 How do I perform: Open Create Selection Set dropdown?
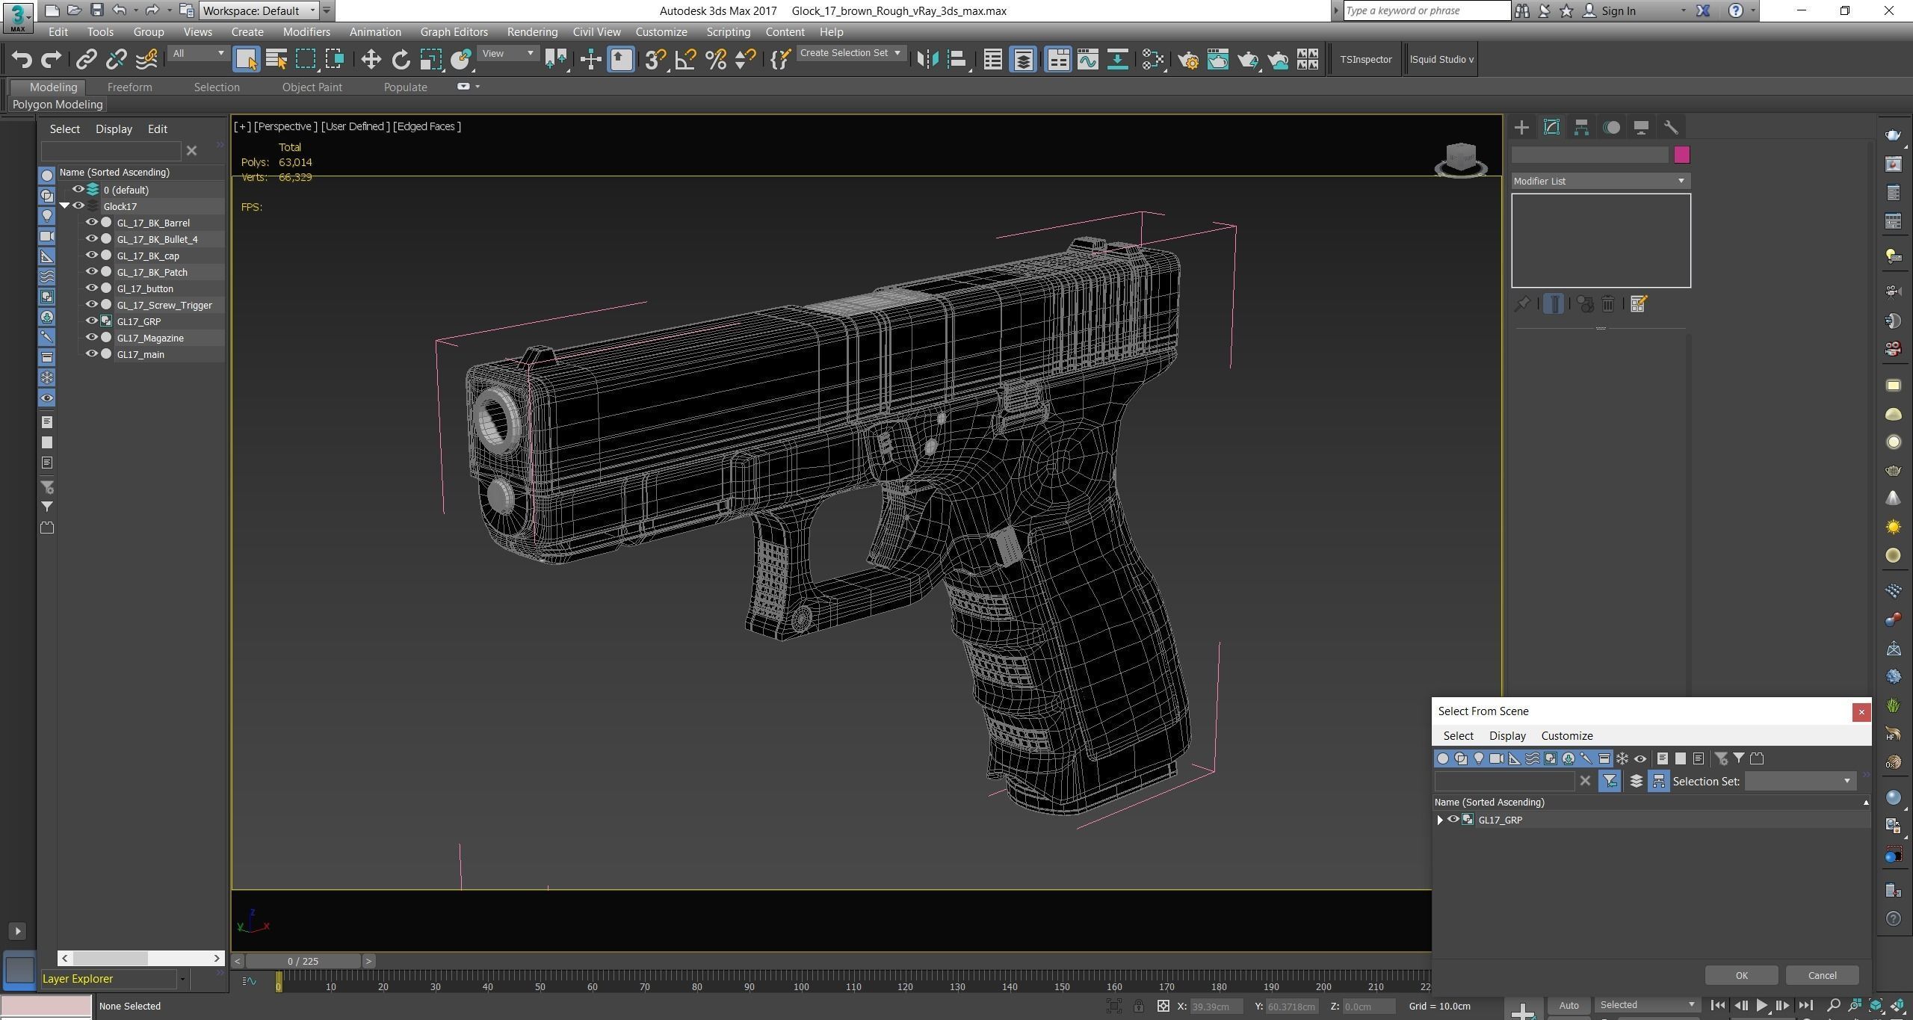850,53
